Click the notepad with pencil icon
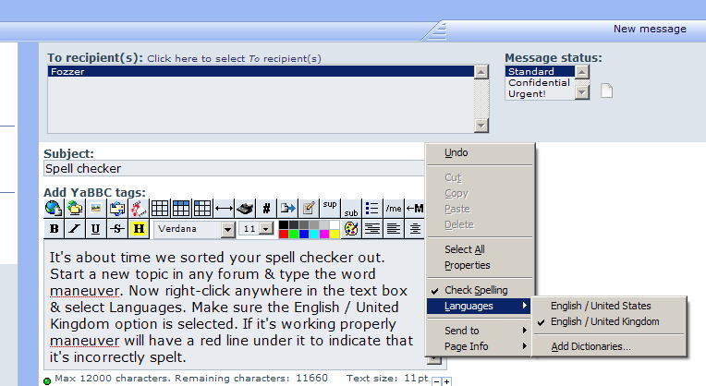Image resolution: width=706 pixels, height=386 pixels. click(309, 209)
